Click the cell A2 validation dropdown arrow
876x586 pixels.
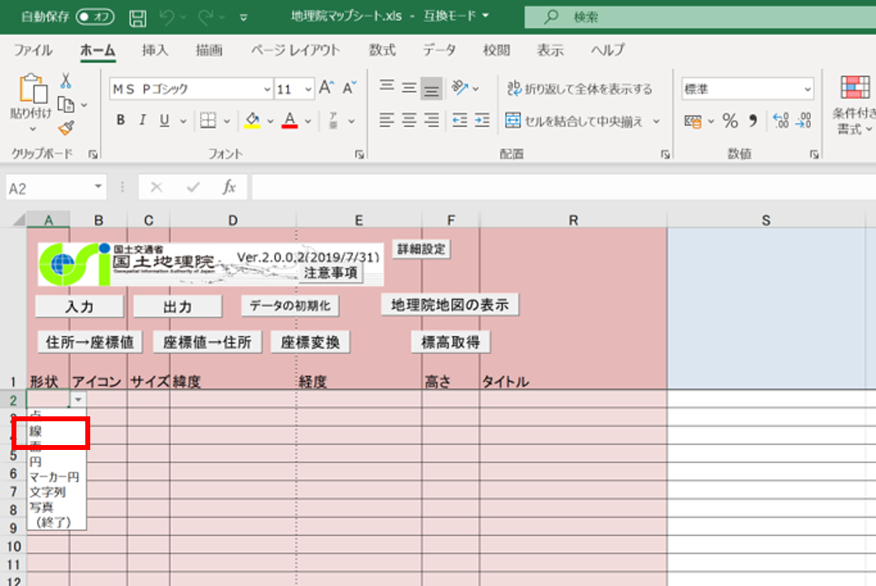(78, 400)
